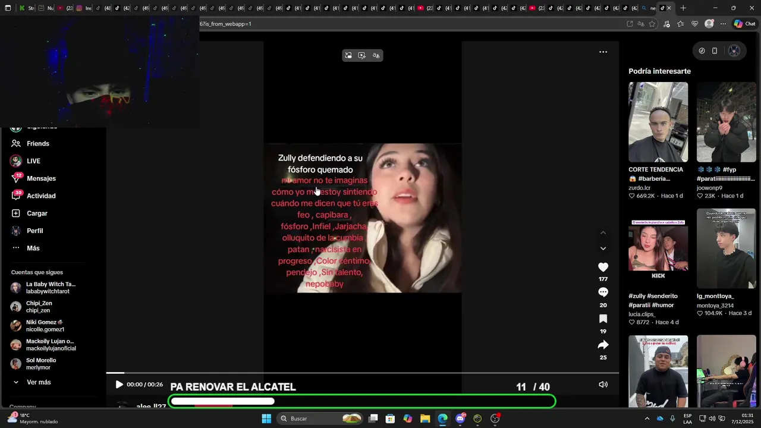Open Microsoft Store from taskbar
The image size is (761, 428).
tap(390, 418)
